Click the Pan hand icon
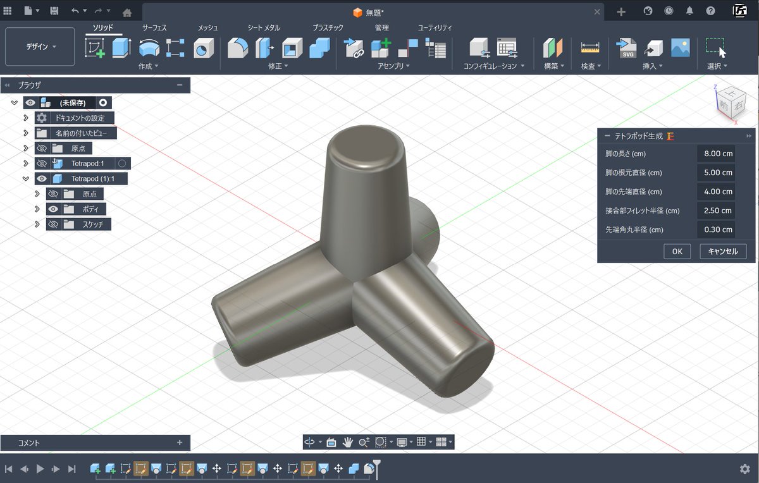Screen dimensions: 759x483 (x=347, y=442)
